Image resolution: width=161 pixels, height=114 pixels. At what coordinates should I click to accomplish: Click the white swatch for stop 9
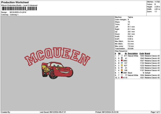point(122,75)
